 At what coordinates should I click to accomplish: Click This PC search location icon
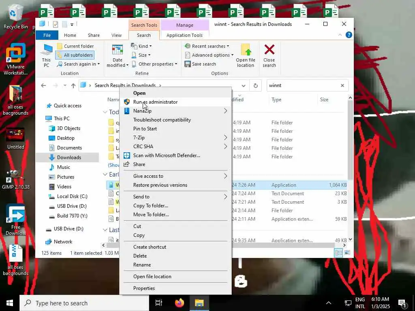[47, 55]
